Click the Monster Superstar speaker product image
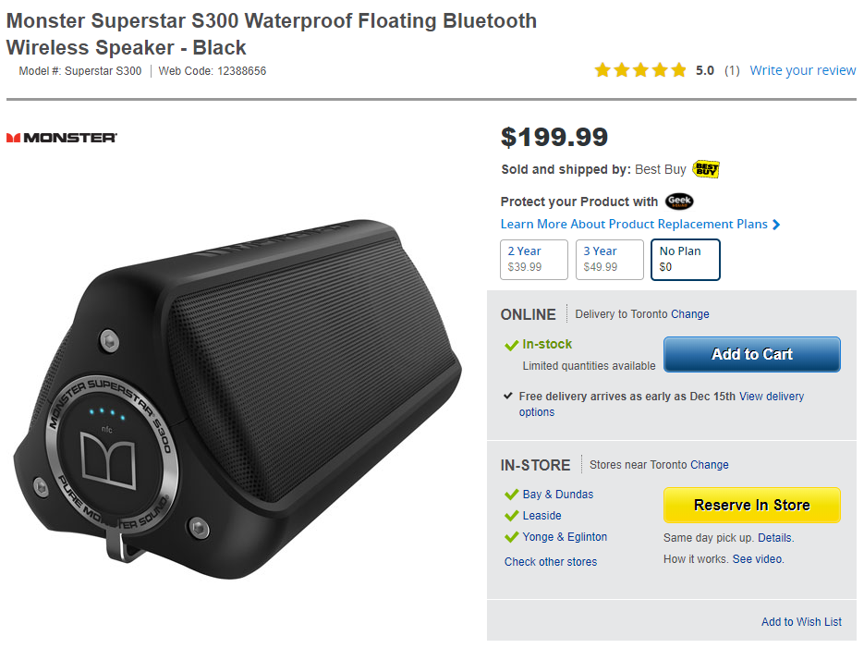 240,388
